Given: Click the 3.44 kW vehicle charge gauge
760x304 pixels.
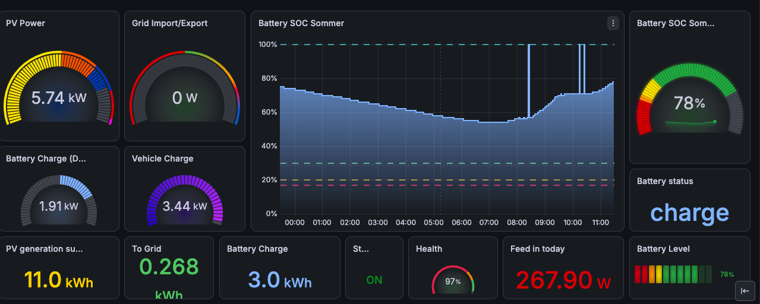Looking at the screenshot, I should click(185, 201).
